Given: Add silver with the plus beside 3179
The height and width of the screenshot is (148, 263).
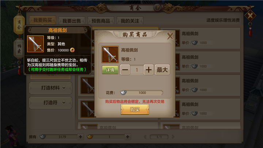Looking at the screenshot, I should point(80,137).
